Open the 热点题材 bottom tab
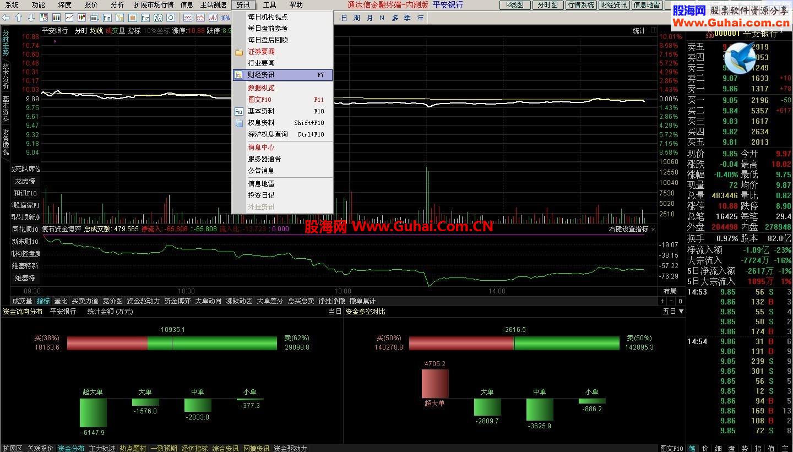This screenshot has height=452, width=793. [x=133, y=448]
